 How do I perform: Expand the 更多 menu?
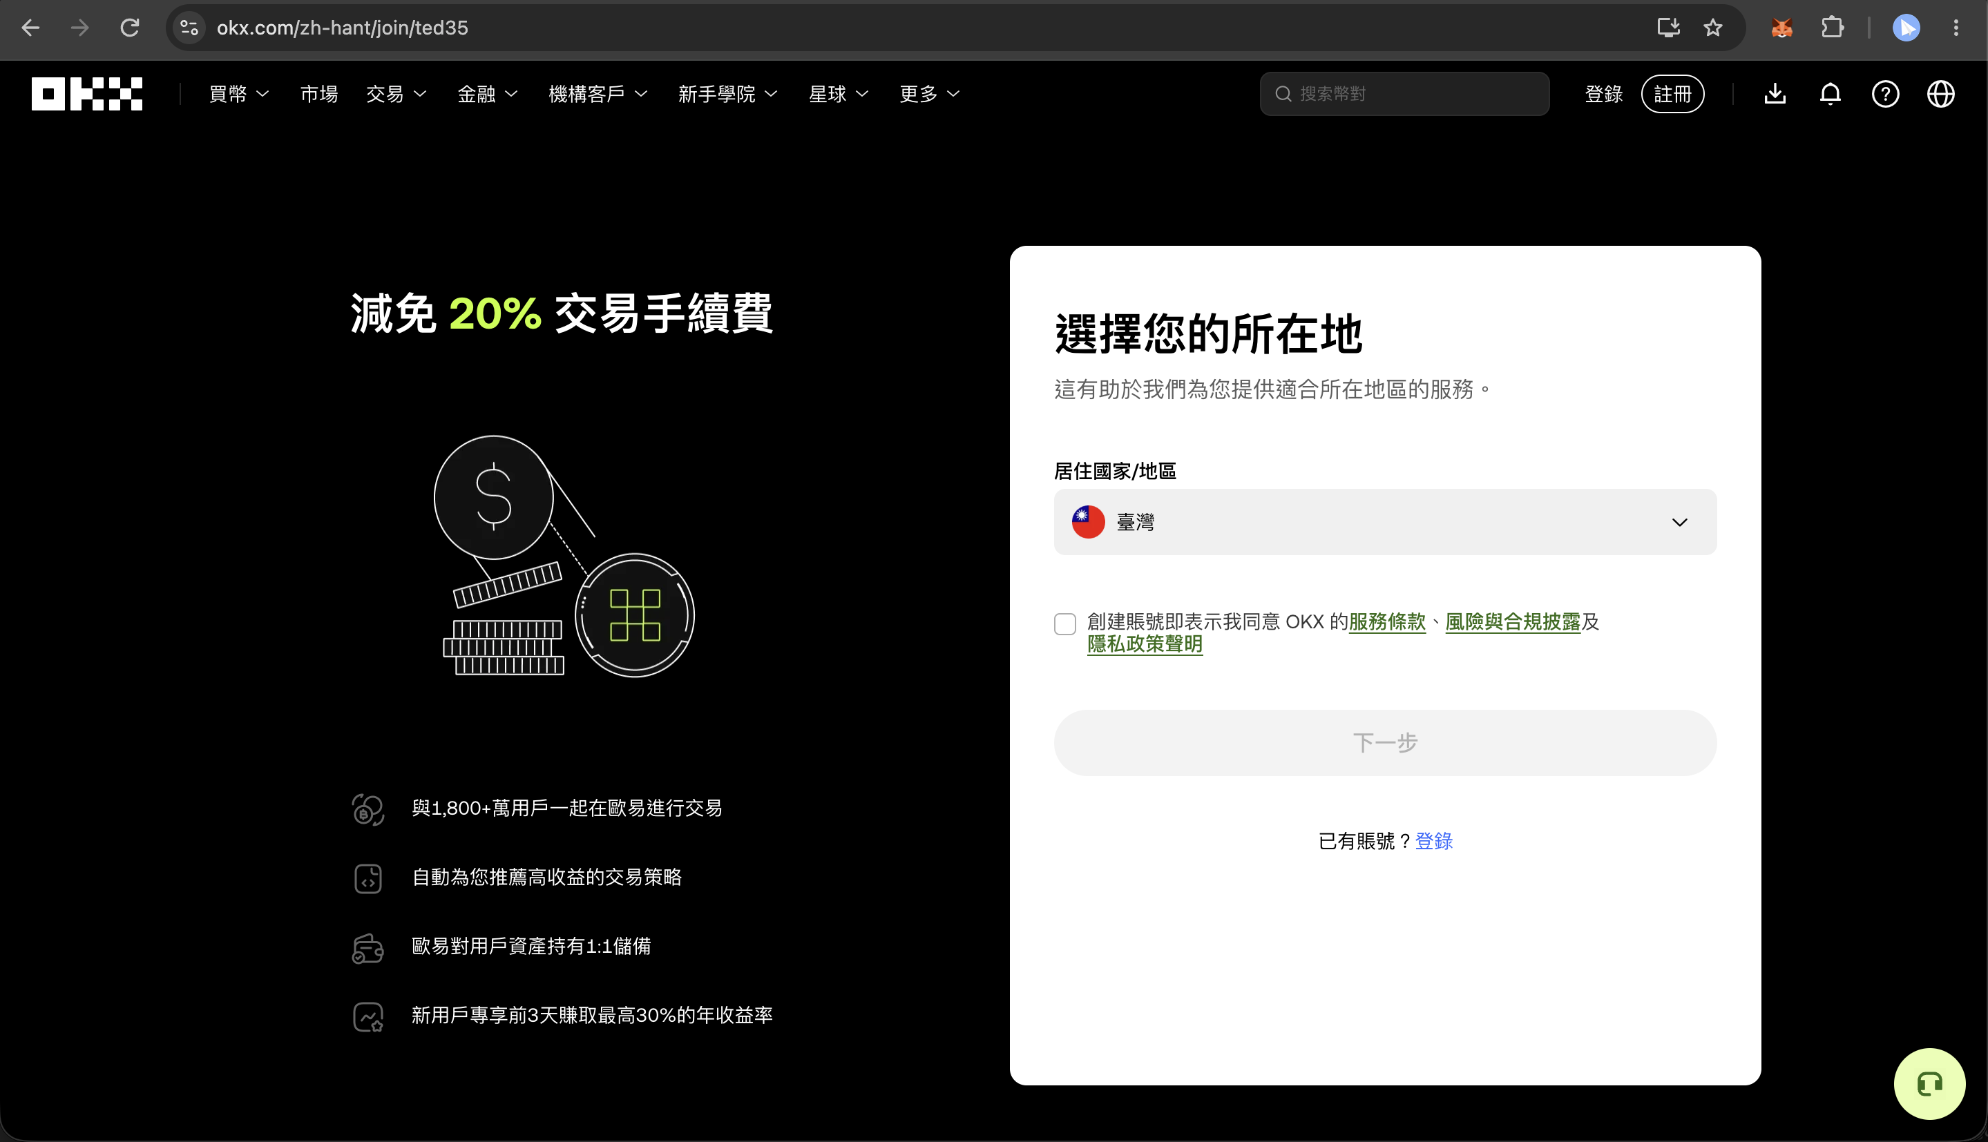click(930, 94)
